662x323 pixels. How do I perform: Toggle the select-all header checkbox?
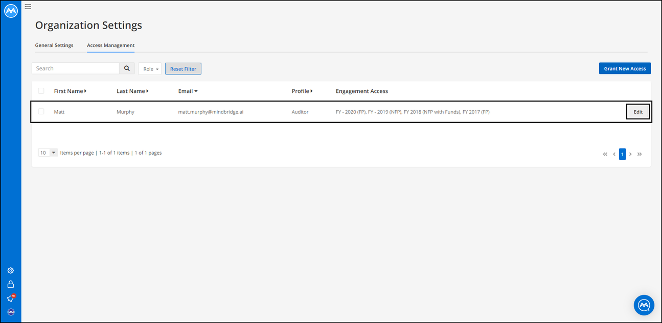pyautogui.click(x=41, y=91)
